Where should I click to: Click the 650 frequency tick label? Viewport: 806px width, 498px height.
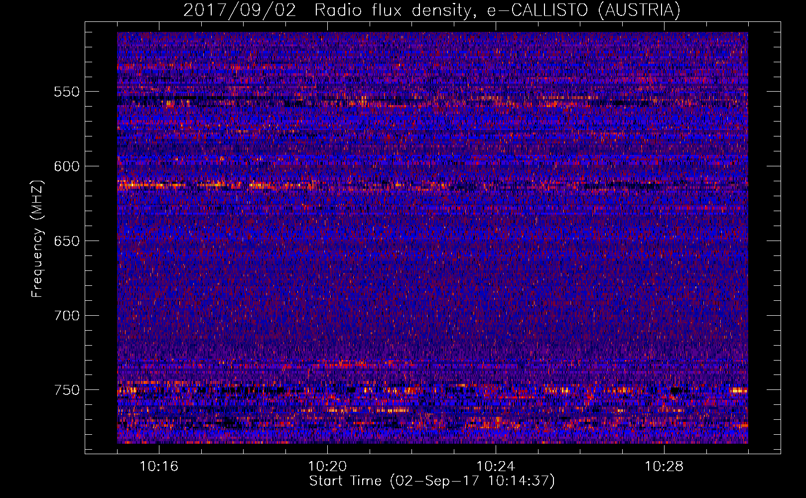67,241
